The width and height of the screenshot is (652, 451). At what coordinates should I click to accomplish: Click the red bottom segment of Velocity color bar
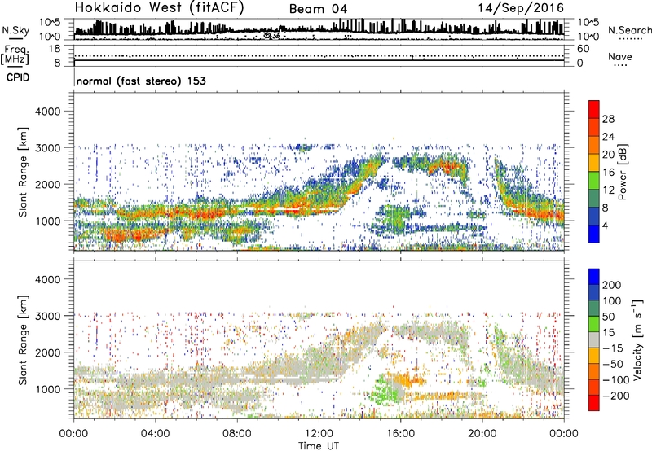point(594,403)
